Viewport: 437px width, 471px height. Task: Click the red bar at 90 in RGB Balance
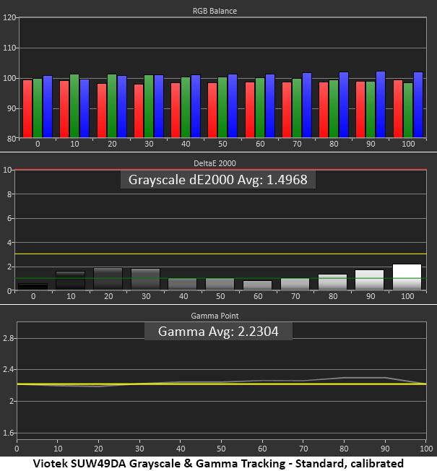[x=360, y=110]
